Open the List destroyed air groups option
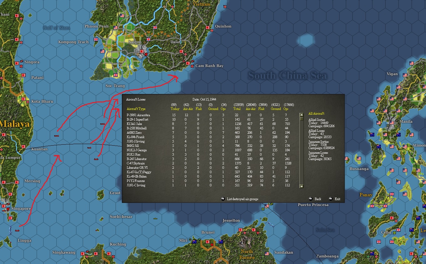The height and width of the screenshot is (264, 426). 240,199
